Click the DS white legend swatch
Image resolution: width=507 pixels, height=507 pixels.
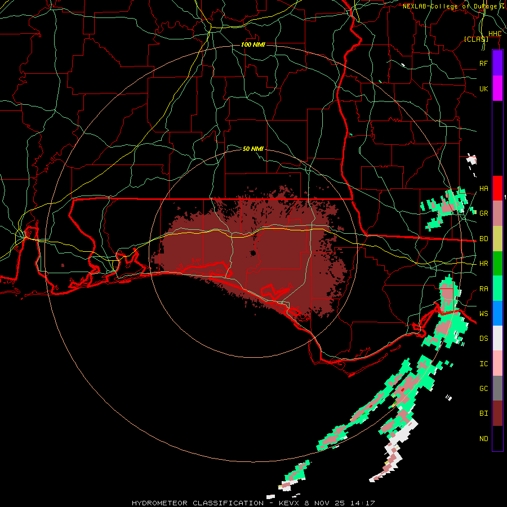pos(497,338)
